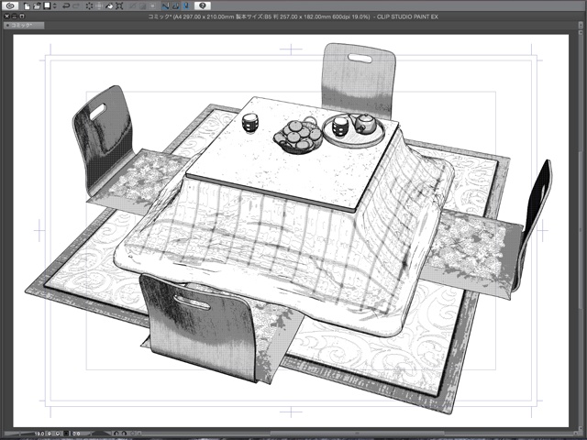Image resolution: width=587 pixels, height=440 pixels.
Task: Click the zoom out magnifier icon
Action: (50, 434)
